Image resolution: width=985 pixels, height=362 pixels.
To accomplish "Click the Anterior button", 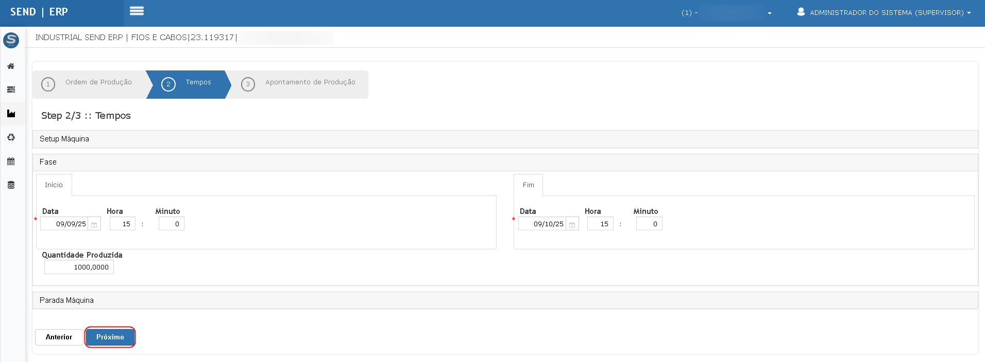I will [x=59, y=337].
